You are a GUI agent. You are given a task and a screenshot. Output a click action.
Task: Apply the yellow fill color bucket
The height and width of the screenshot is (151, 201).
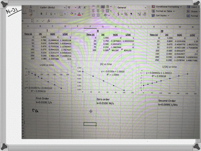(x=72, y=14)
